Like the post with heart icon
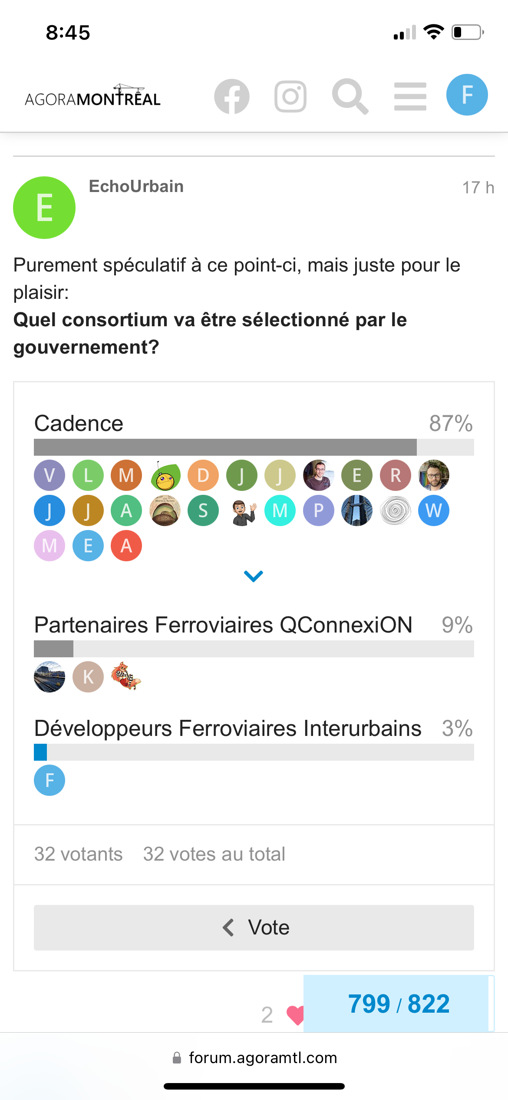 pyautogui.click(x=295, y=1015)
